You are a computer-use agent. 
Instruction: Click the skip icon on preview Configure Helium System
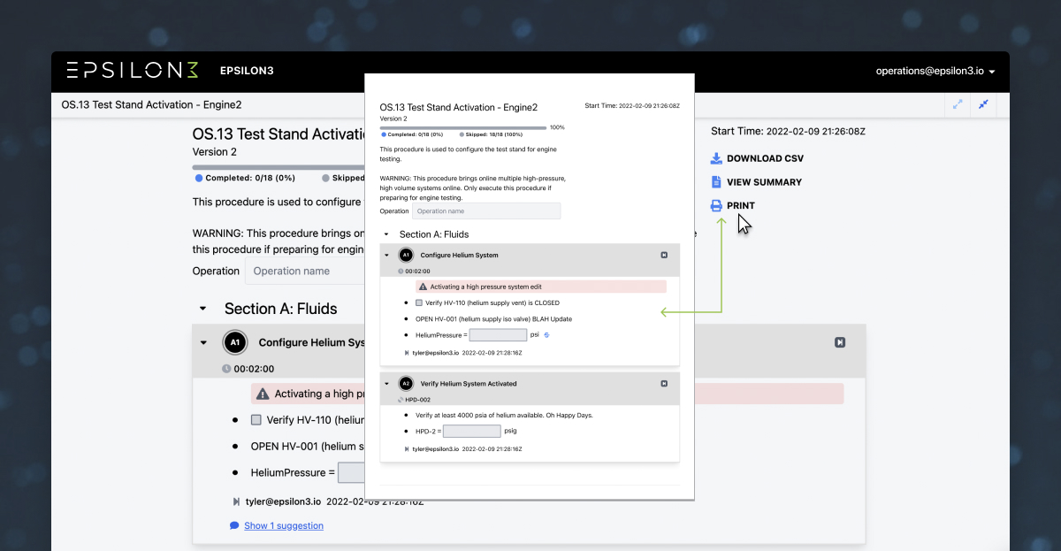[x=664, y=255]
